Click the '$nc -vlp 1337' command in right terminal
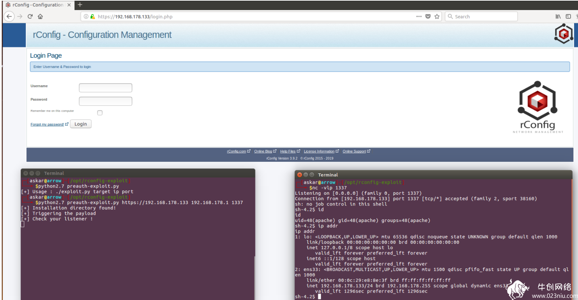Image resolution: width=578 pixels, height=300 pixels. pos(328,188)
